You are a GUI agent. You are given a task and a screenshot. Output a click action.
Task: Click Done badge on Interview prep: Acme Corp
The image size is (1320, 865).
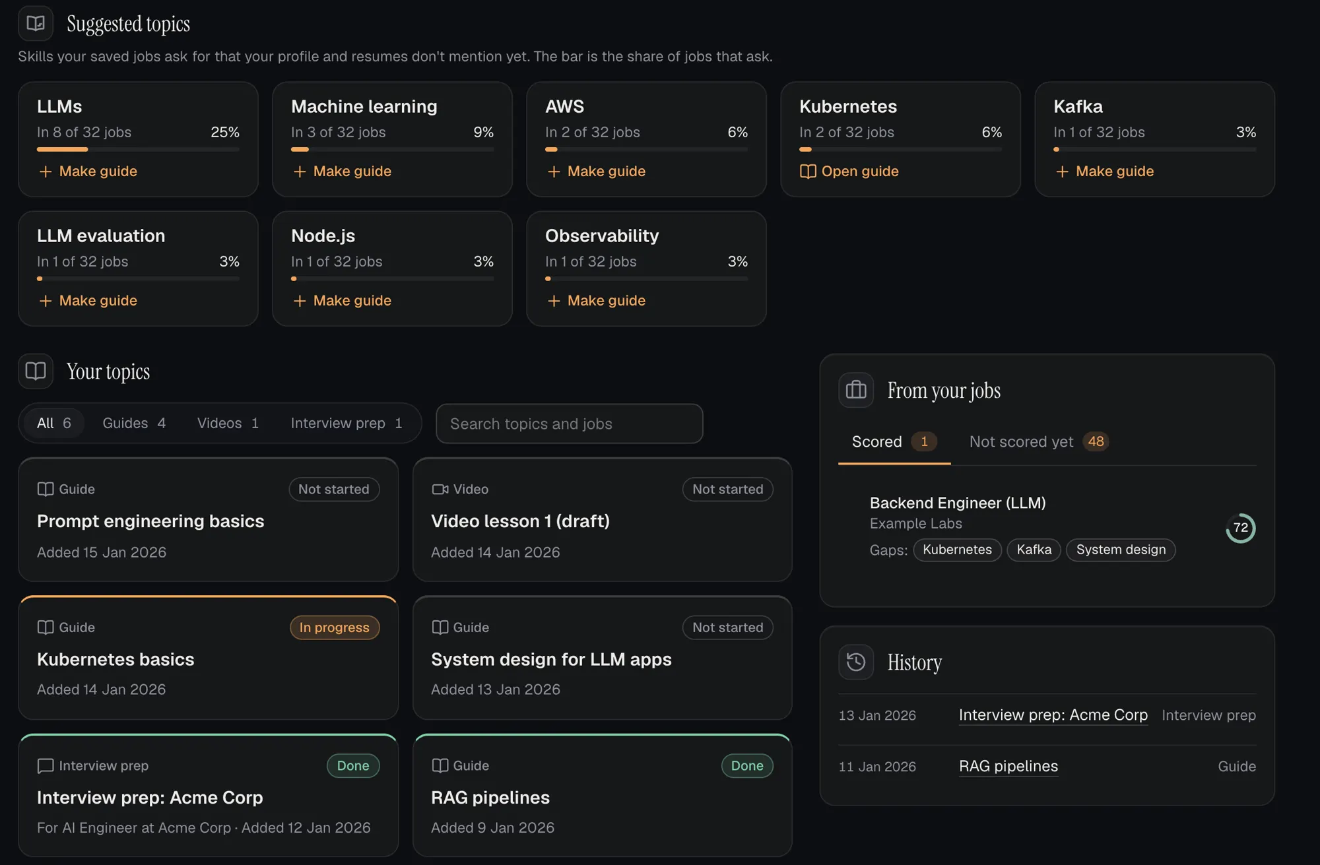point(353,766)
